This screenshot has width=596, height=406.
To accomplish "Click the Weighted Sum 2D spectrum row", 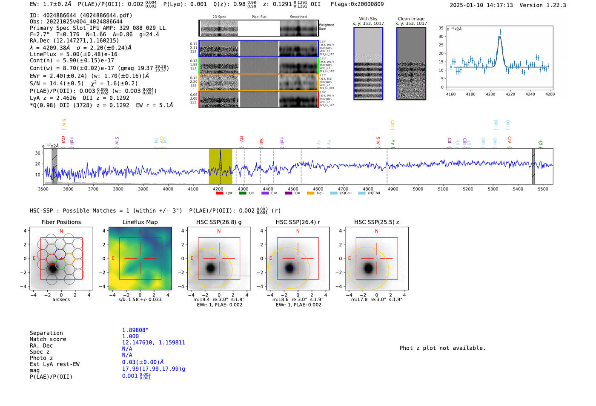I will tap(259, 28).
